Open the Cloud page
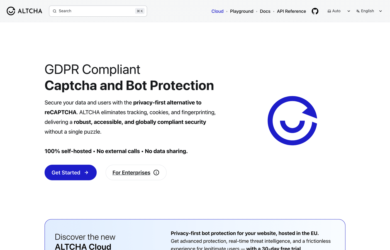This screenshot has width=390, height=250. click(x=217, y=11)
